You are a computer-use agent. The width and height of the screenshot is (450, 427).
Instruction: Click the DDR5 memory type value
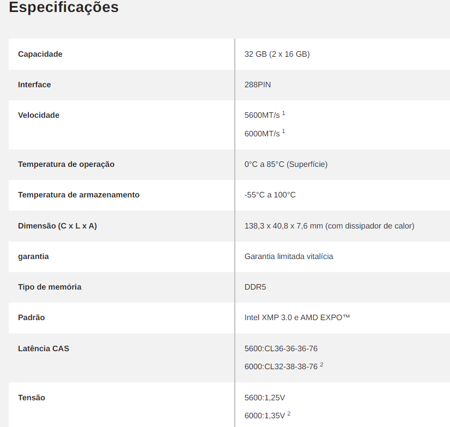click(x=255, y=287)
